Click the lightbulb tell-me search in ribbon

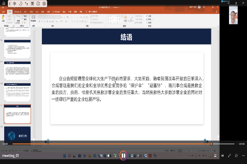[92, 12]
